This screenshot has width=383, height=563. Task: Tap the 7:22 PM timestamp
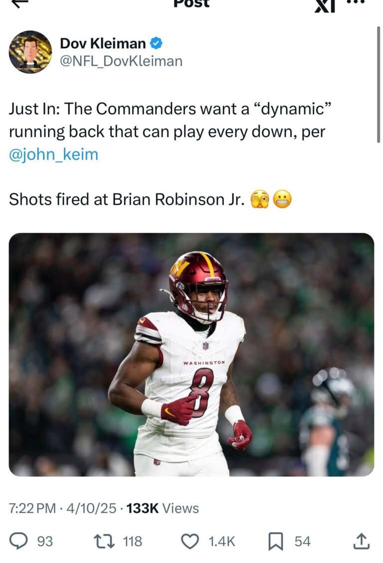[x=32, y=508]
